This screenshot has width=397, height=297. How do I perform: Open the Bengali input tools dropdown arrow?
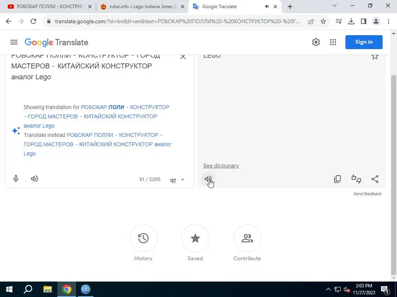point(183,180)
